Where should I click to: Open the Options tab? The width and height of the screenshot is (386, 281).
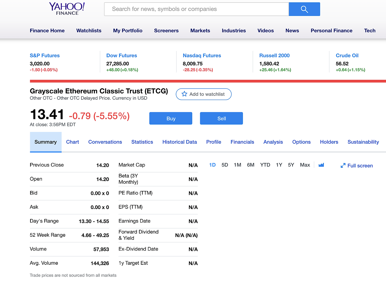click(x=301, y=142)
